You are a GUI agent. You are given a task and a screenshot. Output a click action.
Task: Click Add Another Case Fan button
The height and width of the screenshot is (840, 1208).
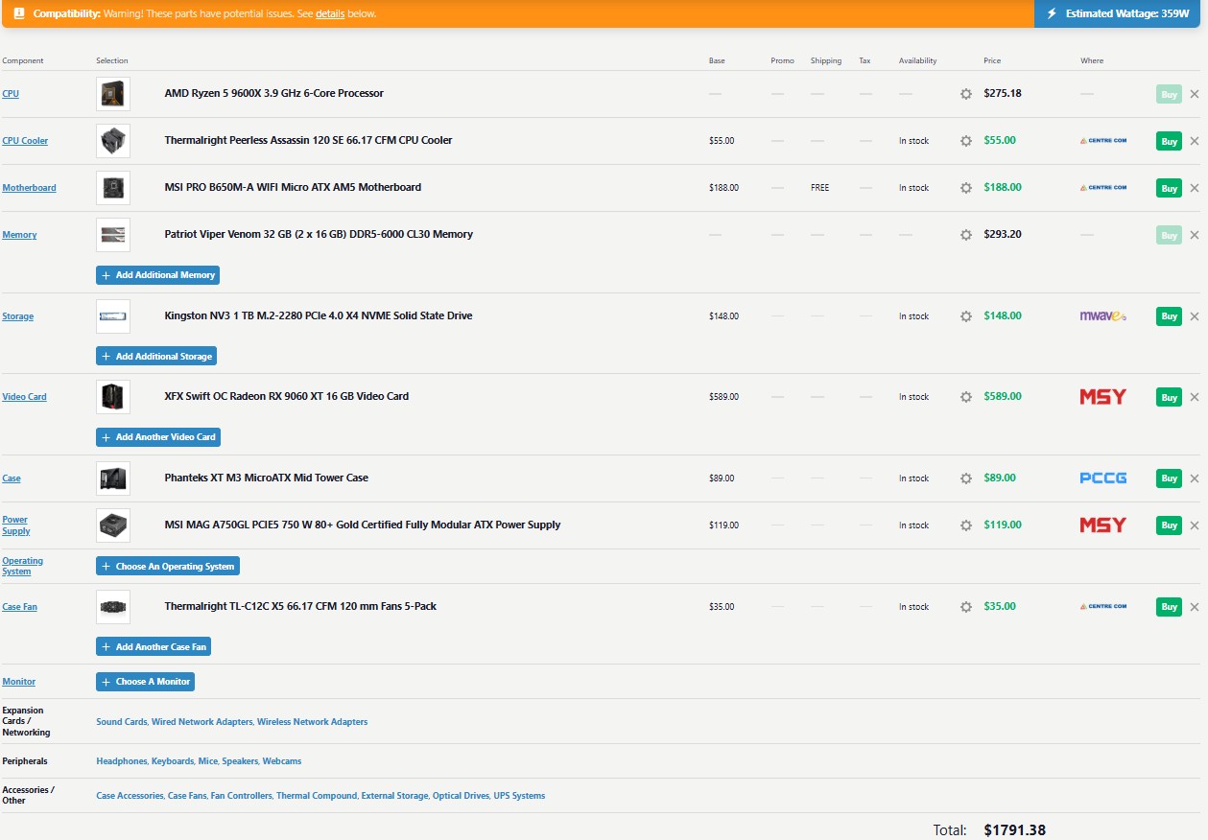[x=154, y=647]
